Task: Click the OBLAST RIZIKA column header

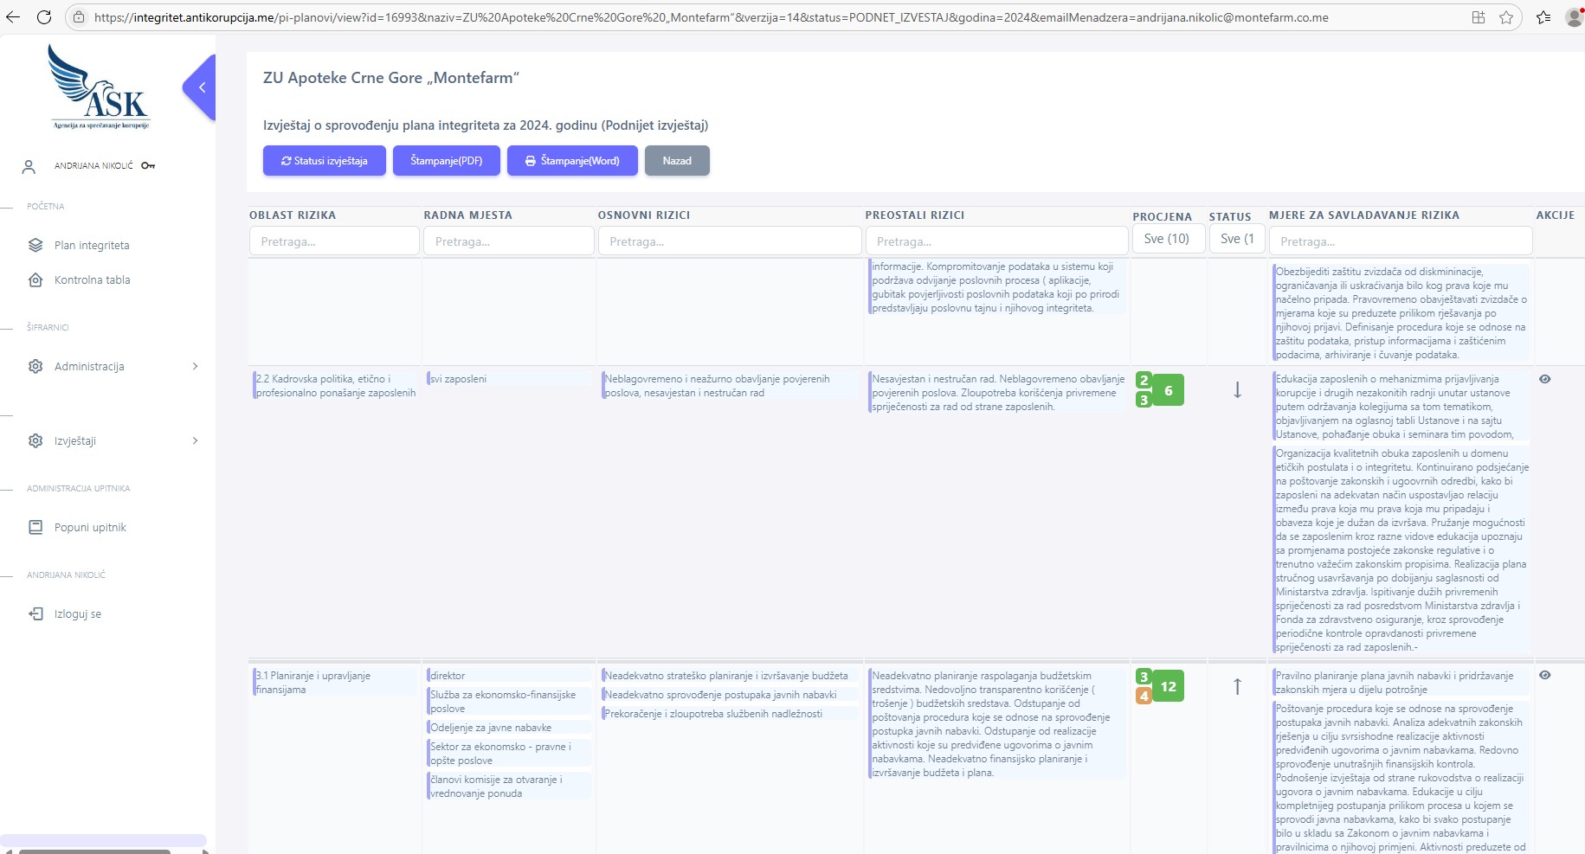Action: coord(293,215)
